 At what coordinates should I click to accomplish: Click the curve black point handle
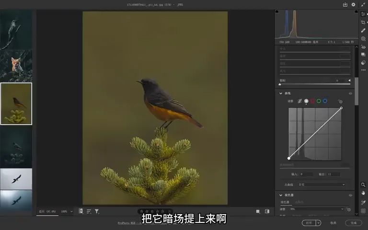[x=289, y=159]
